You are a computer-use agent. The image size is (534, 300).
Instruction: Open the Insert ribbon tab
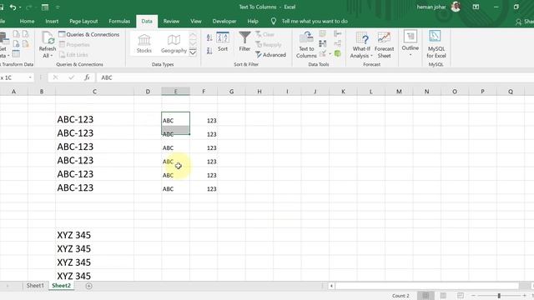[52, 21]
